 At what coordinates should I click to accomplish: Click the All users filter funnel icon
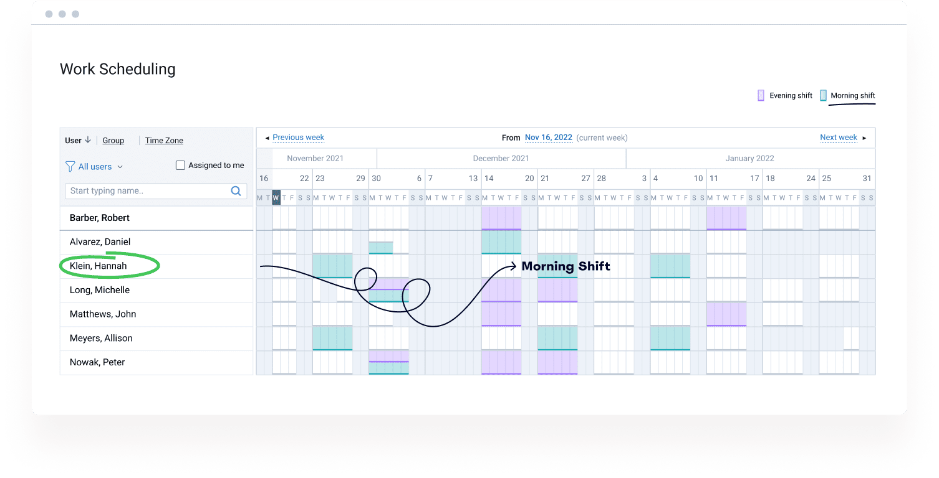point(70,167)
